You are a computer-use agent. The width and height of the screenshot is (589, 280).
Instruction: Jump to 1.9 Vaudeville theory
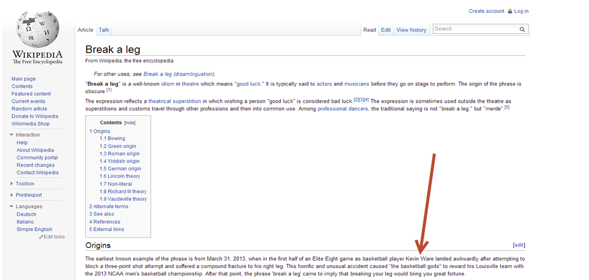pos(123,199)
